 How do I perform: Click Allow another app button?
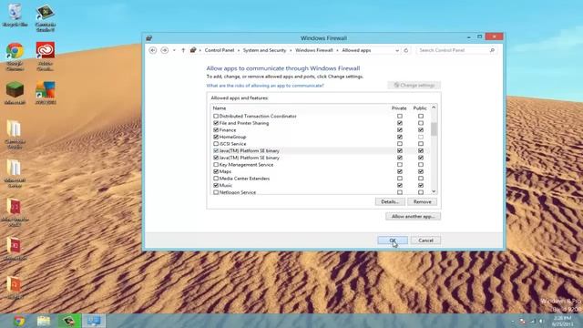click(x=413, y=217)
